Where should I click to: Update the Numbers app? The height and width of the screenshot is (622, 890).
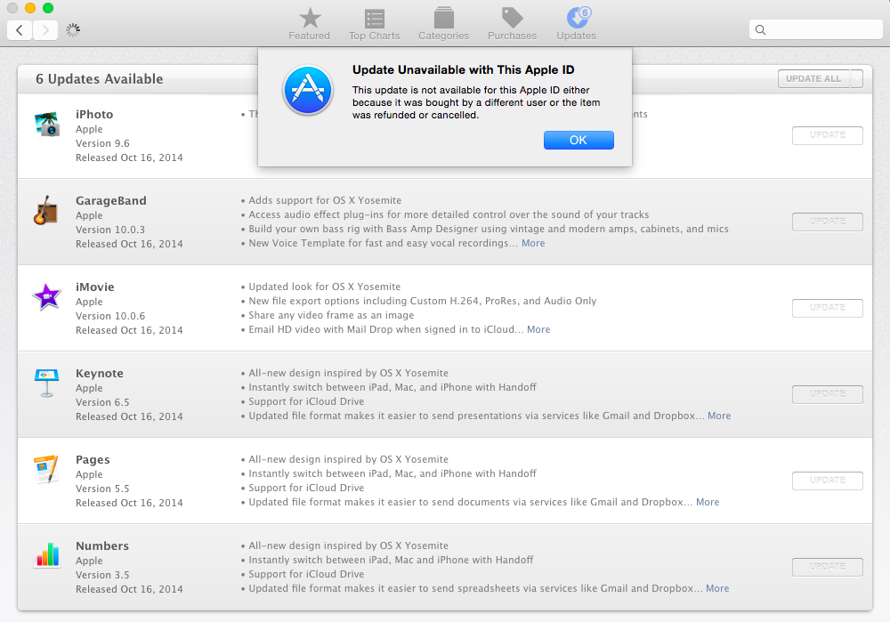click(828, 566)
